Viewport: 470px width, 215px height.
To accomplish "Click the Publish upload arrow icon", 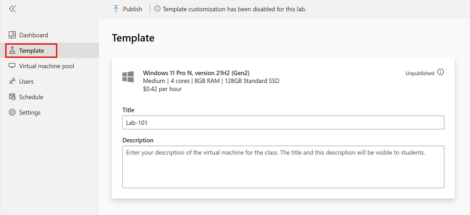I will (x=116, y=9).
